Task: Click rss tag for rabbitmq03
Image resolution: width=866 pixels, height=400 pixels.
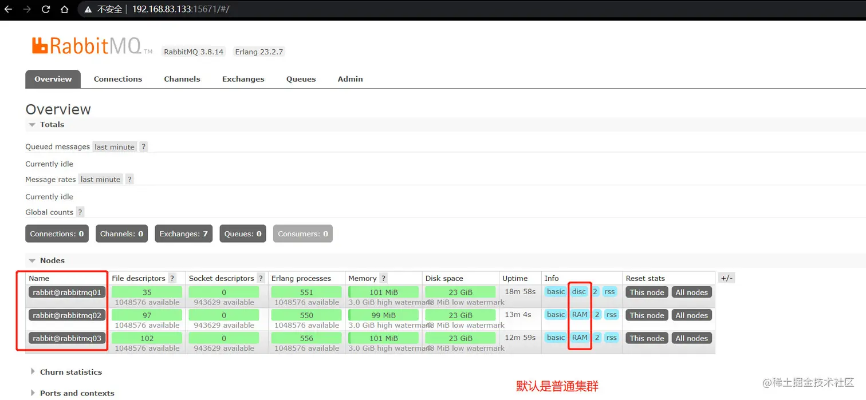Action: (612, 338)
